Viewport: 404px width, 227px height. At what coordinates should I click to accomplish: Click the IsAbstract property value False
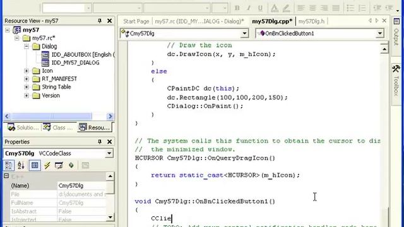tap(65, 211)
